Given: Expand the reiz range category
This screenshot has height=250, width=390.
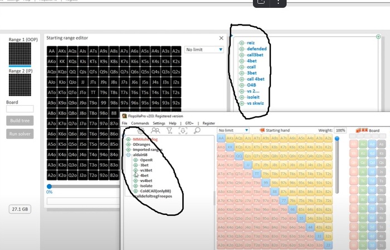Looking at the screenshot, I should (242, 43).
